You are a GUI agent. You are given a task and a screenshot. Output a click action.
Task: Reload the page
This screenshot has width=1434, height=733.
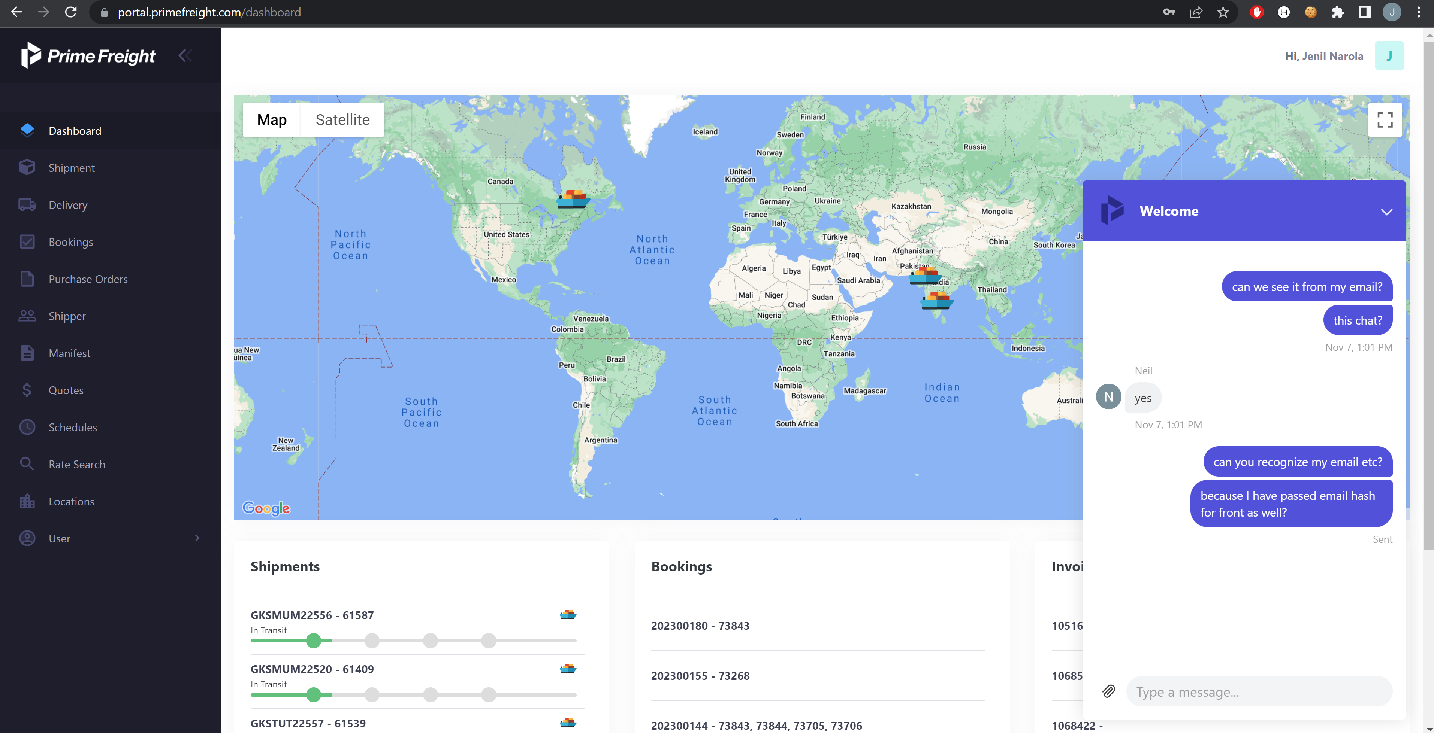tap(71, 12)
